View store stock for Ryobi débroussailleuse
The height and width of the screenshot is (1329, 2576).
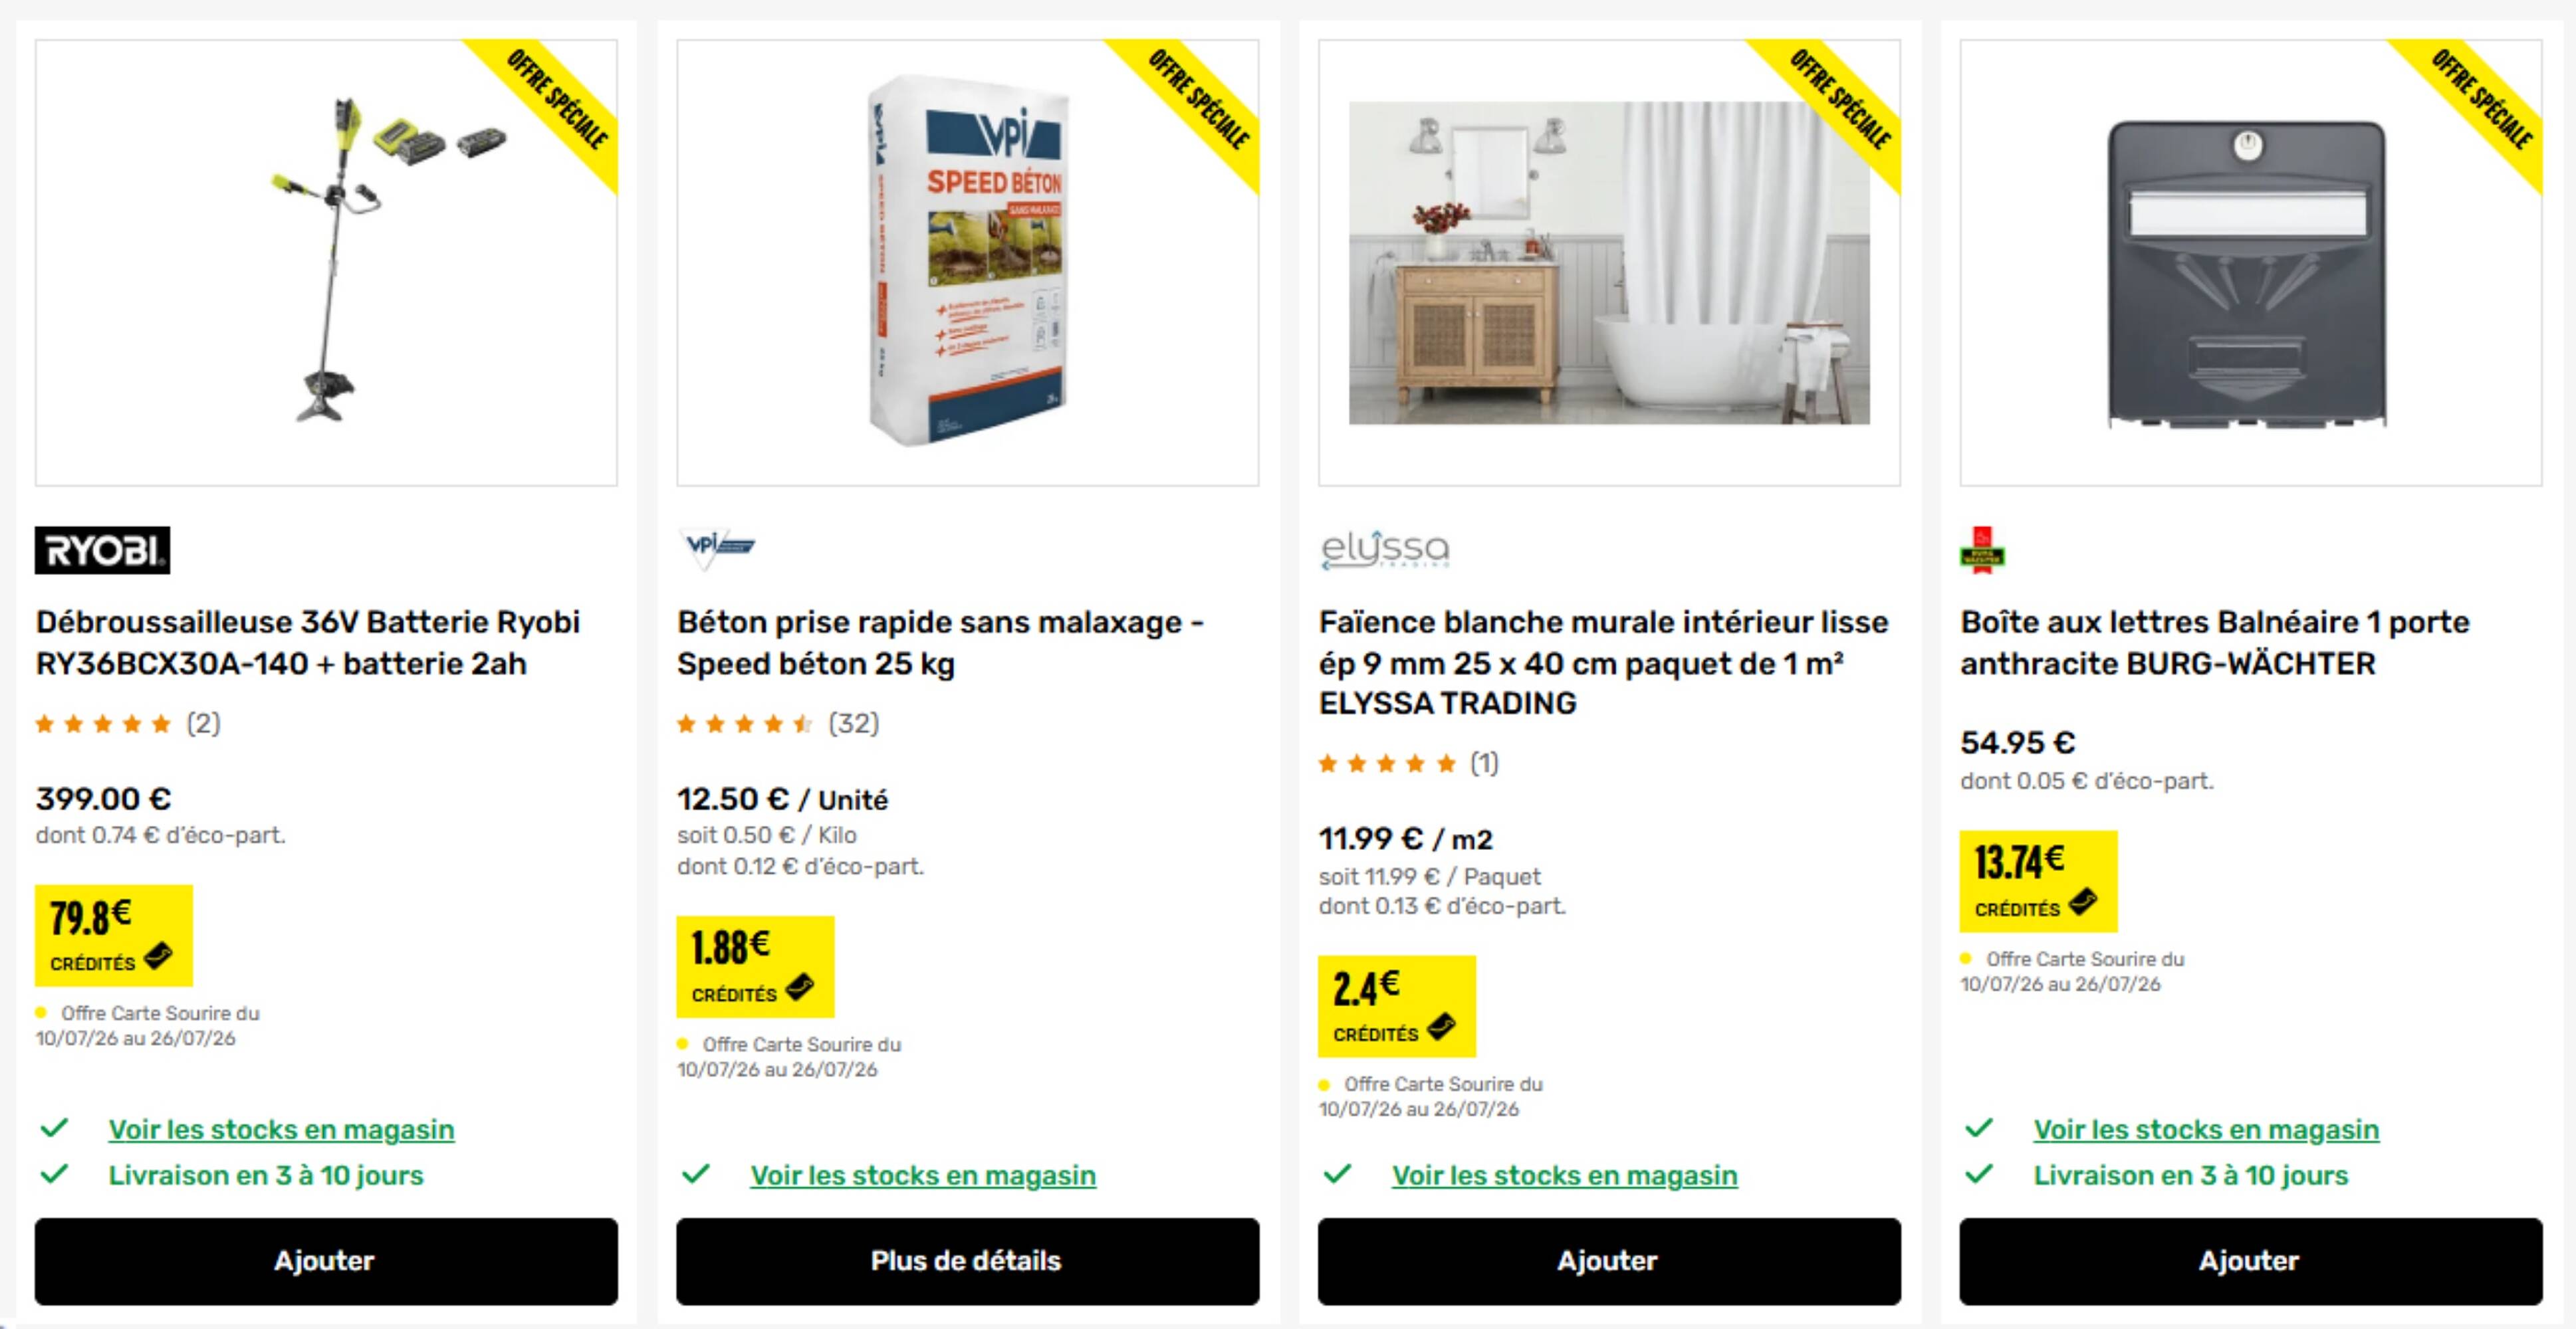pos(281,1129)
